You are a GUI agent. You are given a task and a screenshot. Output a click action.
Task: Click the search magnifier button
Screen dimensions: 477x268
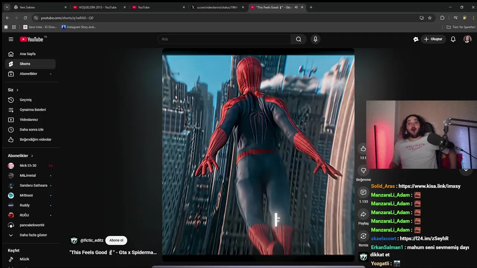(298, 39)
